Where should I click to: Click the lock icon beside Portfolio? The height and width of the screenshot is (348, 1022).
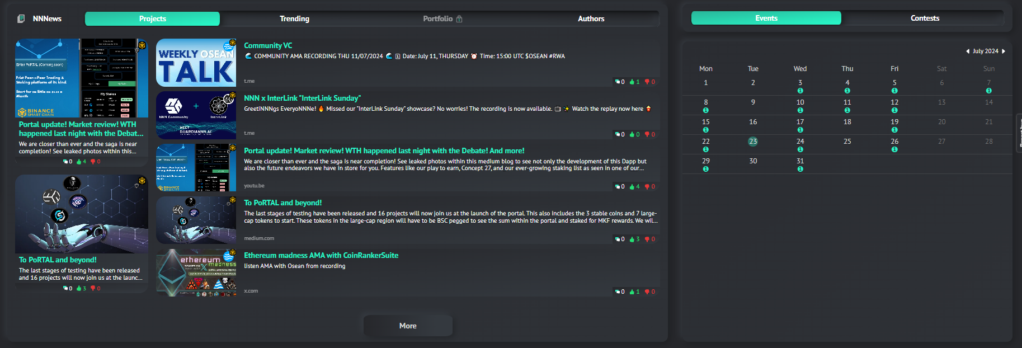click(459, 19)
